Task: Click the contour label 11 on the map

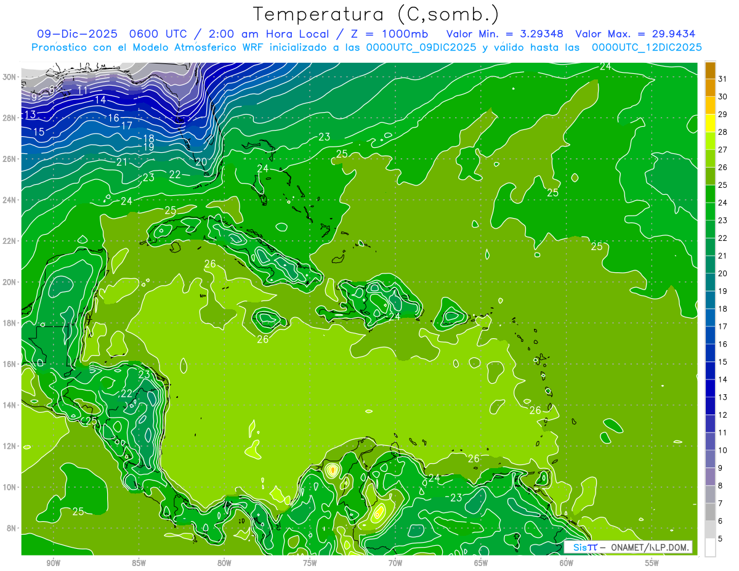Action: coord(83,91)
